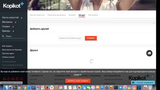The width and height of the screenshot is (160, 90).
Task: Open Лента новостей in the sidebar
Action: click(x=10, y=17)
